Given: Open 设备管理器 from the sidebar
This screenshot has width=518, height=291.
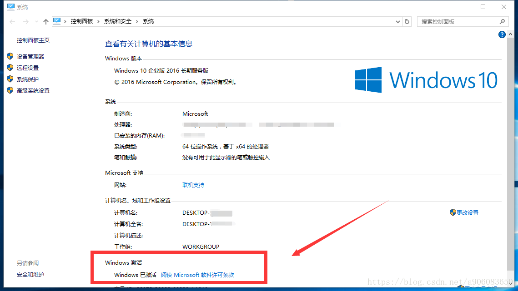Looking at the screenshot, I should tap(30, 56).
